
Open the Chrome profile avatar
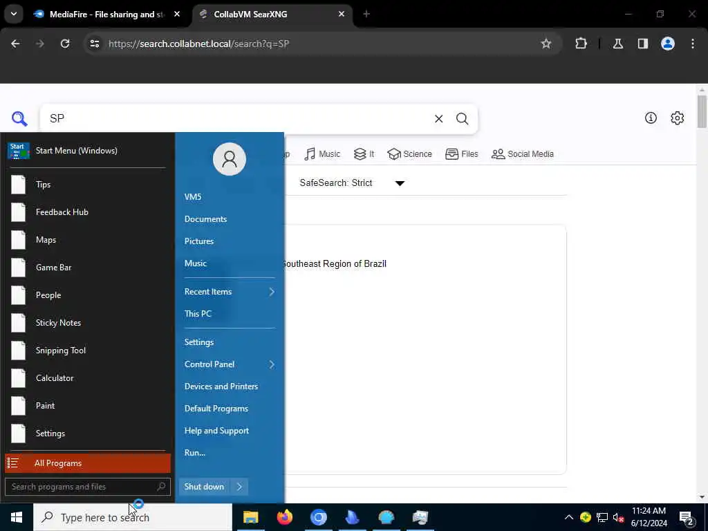(668, 44)
